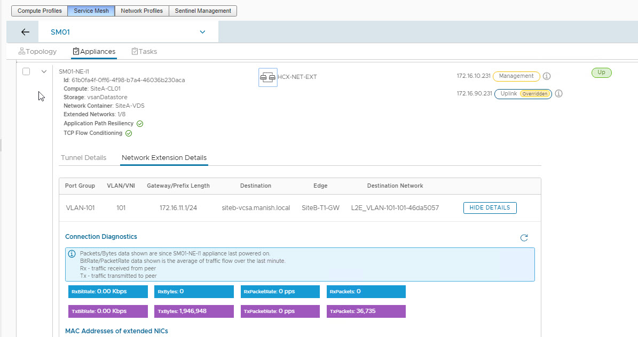This screenshot has width=638, height=337.
Task: Switch to the Topology tab
Action: click(37, 52)
